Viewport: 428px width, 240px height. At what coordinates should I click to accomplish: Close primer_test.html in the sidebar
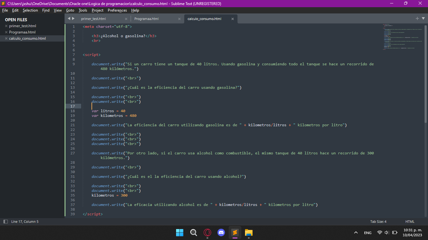coord(6,26)
